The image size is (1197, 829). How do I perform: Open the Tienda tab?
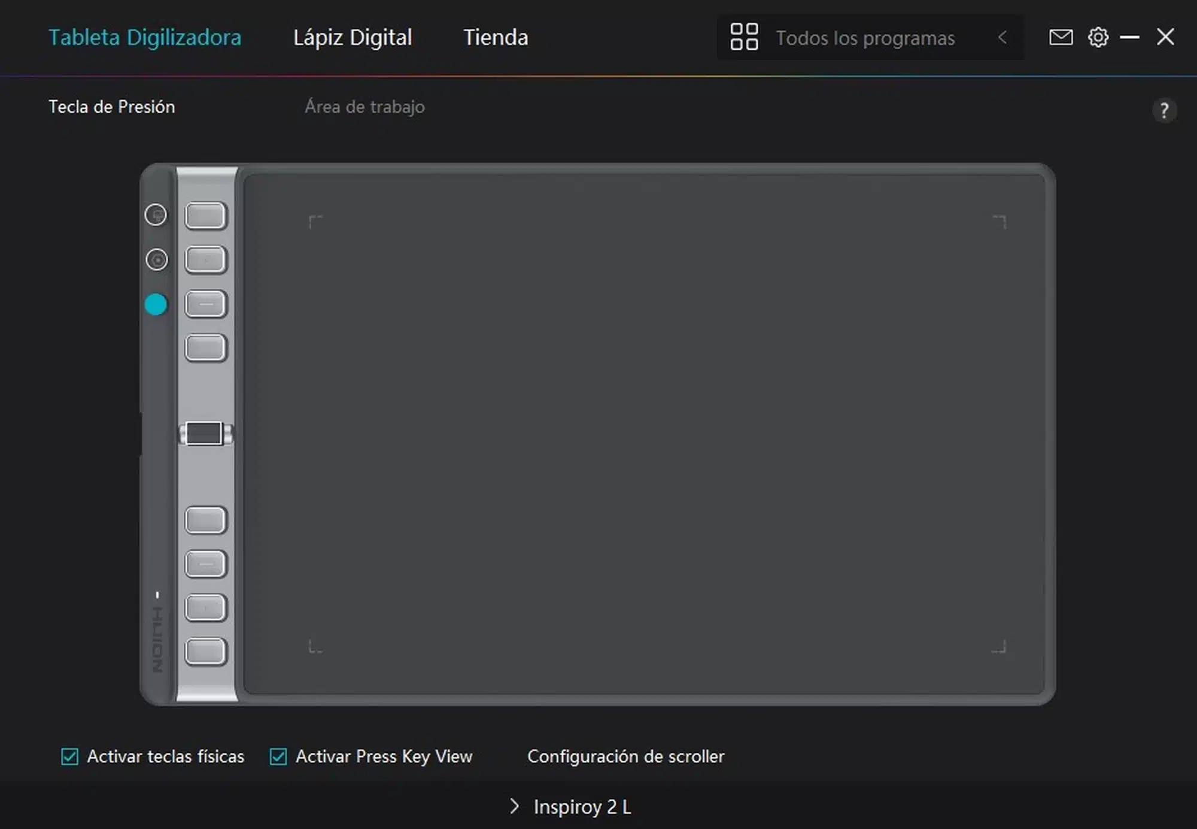496,37
